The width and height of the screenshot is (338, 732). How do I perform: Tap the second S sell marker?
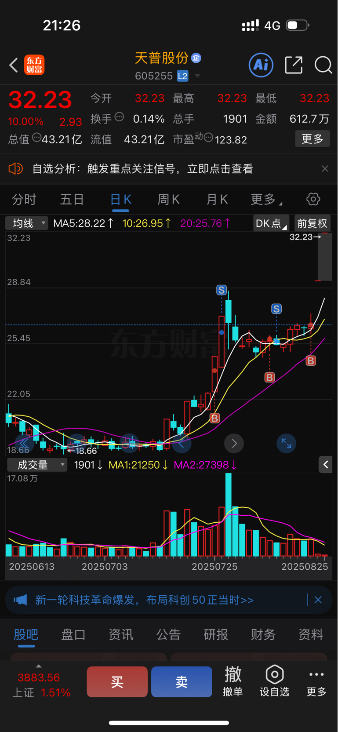[x=276, y=309]
